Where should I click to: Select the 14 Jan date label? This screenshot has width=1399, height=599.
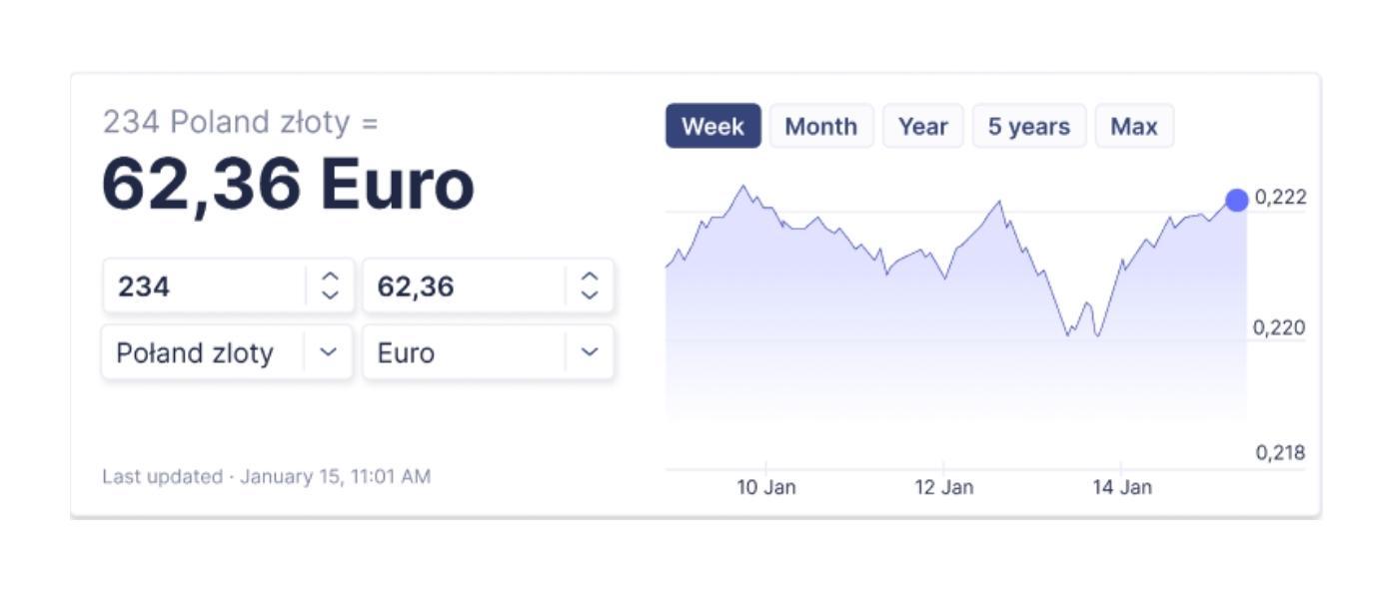(1121, 487)
